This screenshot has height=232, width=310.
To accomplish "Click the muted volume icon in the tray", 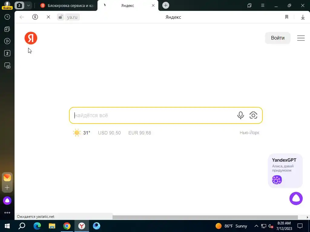I will pos(271,226).
